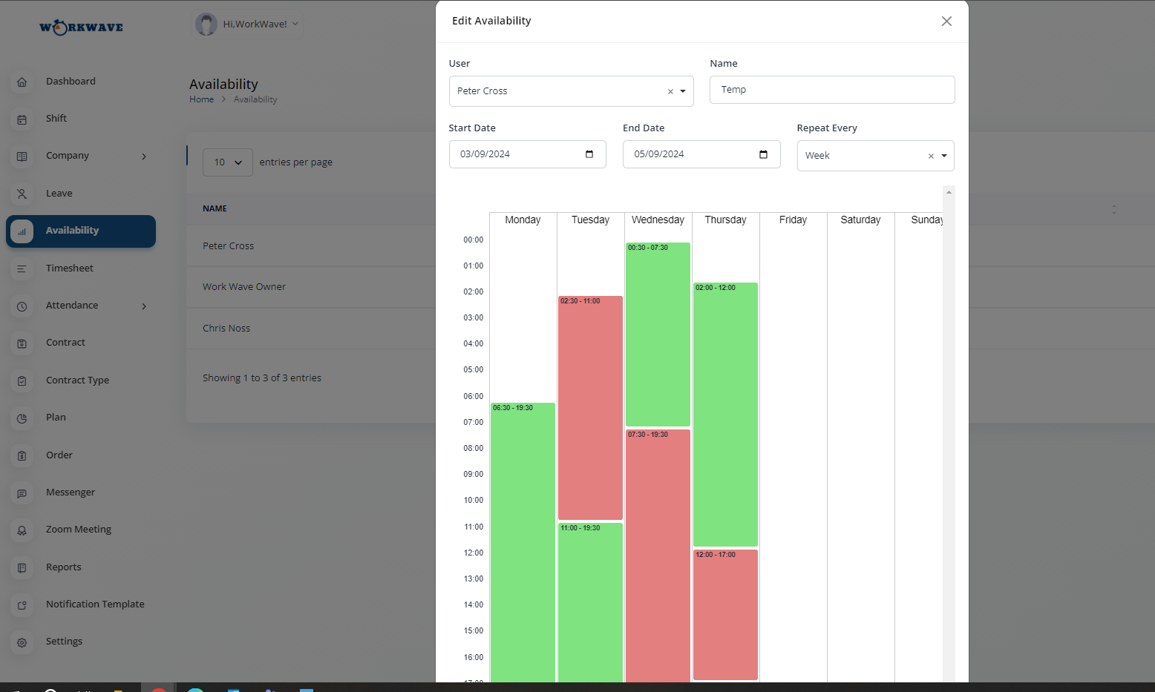Close the Edit Availability dialog
Image resolution: width=1155 pixels, height=692 pixels.
[946, 22]
